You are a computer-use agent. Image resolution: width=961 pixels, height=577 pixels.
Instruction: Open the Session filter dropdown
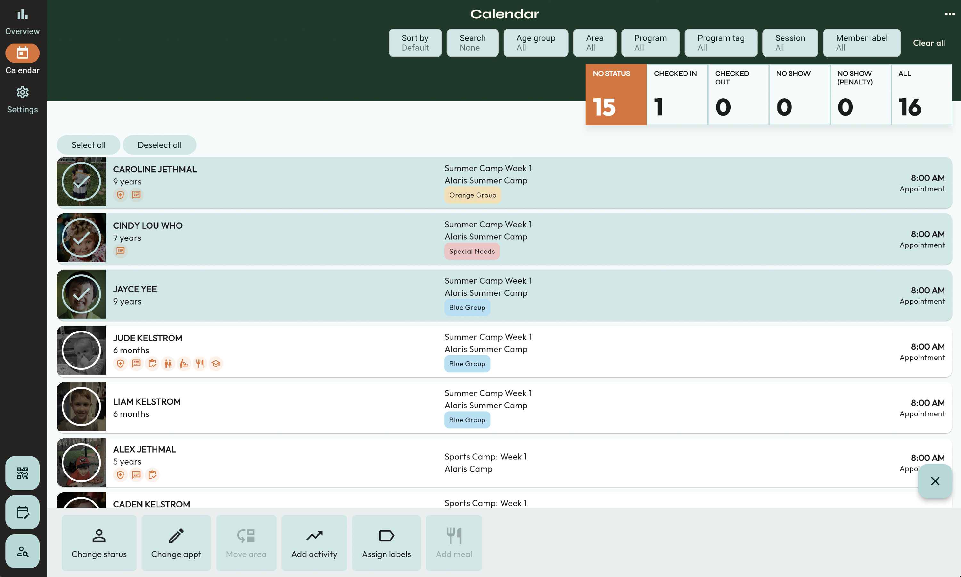point(790,43)
